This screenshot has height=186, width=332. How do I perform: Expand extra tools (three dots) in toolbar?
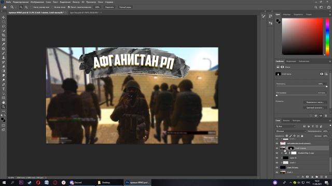pyautogui.click(x=4, y=111)
